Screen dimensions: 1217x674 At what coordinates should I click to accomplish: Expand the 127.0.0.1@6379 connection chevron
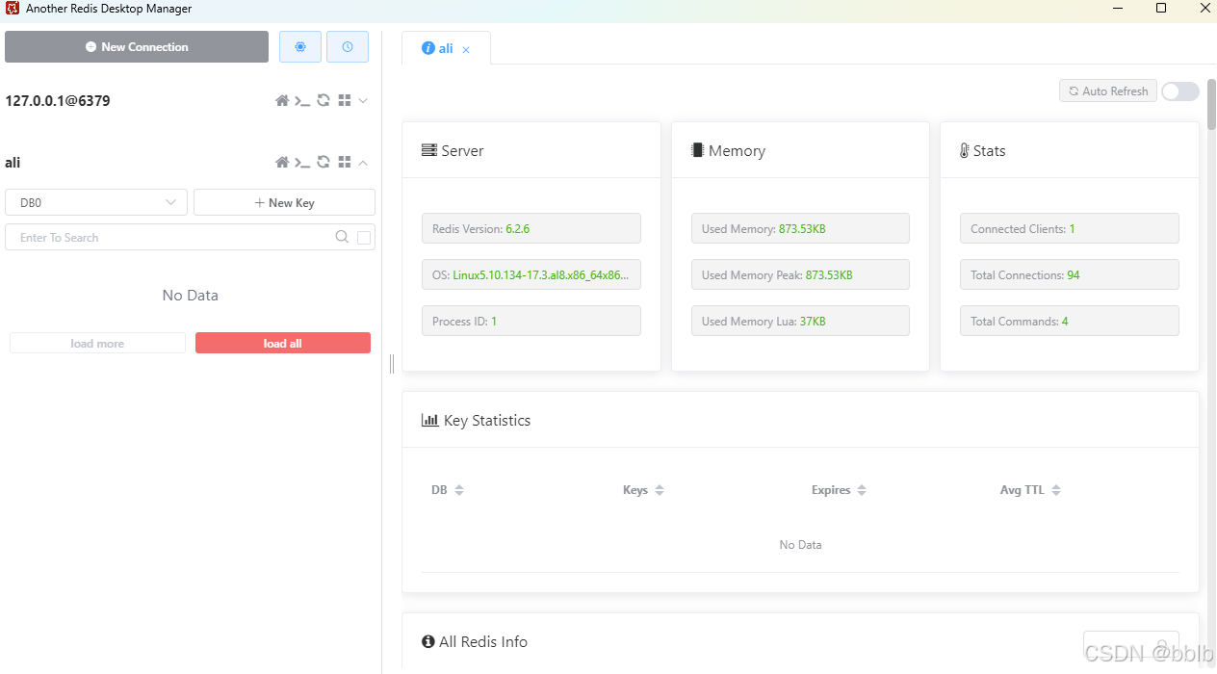363,100
